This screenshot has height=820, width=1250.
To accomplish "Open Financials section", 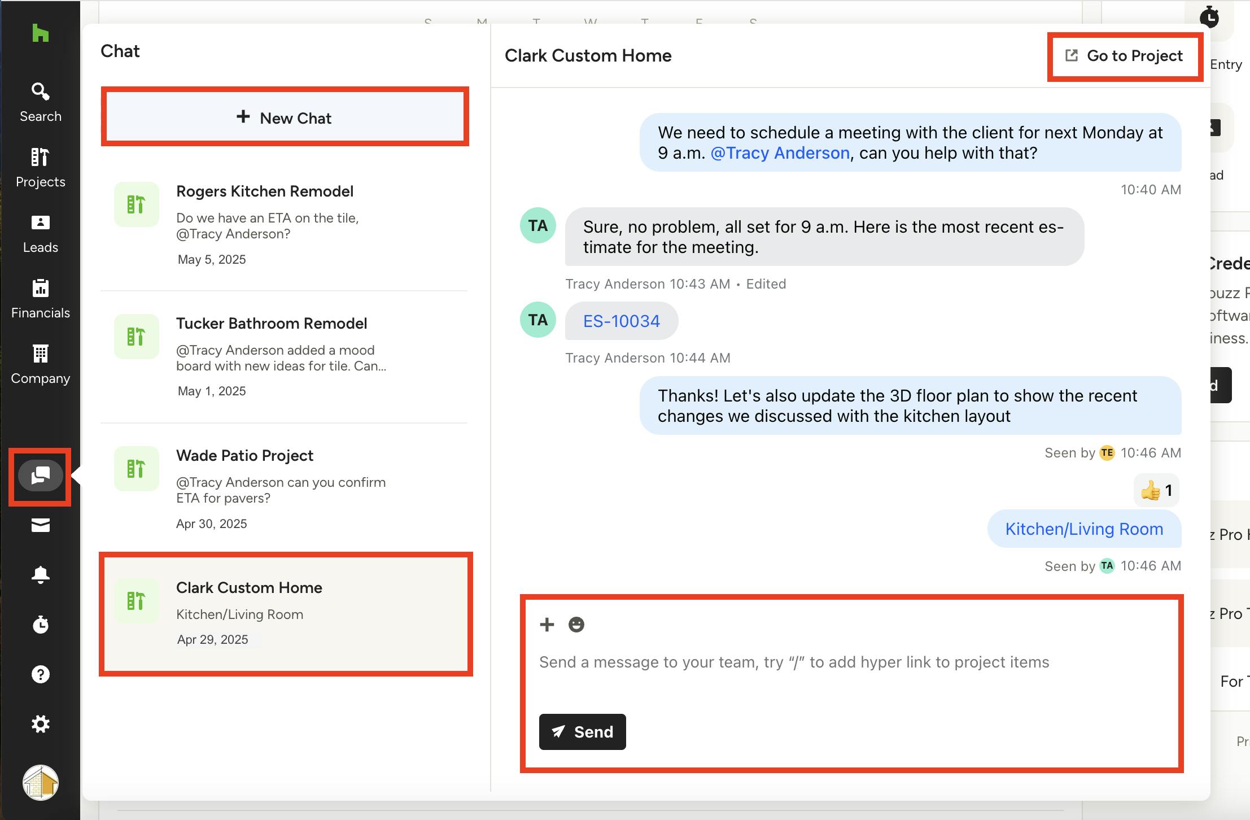I will [40, 299].
